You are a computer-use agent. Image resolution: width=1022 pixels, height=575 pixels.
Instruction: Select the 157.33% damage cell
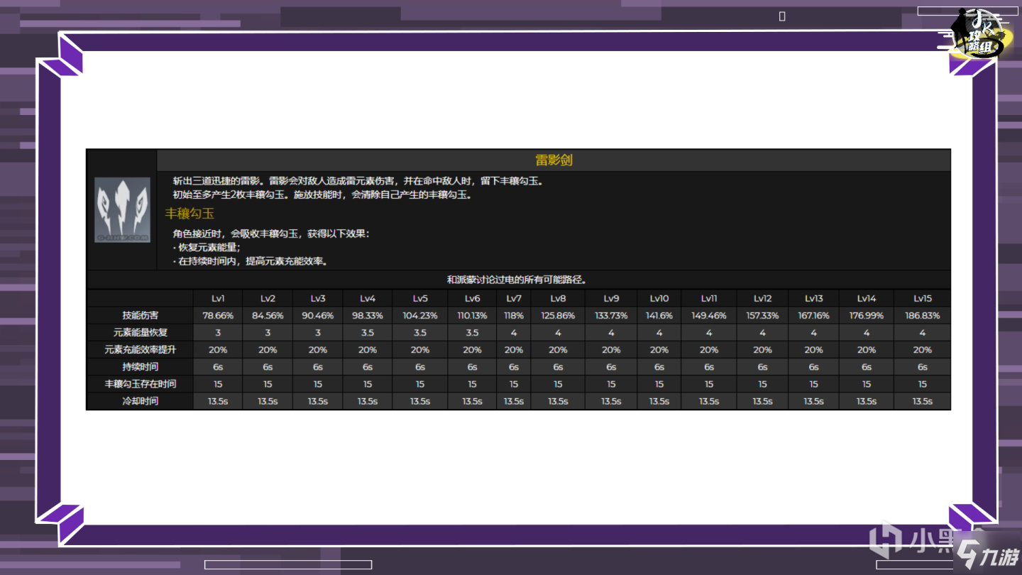click(763, 316)
